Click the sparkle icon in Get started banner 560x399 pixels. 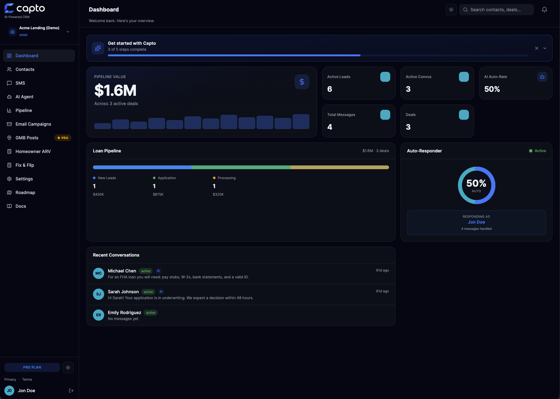point(98,48)
